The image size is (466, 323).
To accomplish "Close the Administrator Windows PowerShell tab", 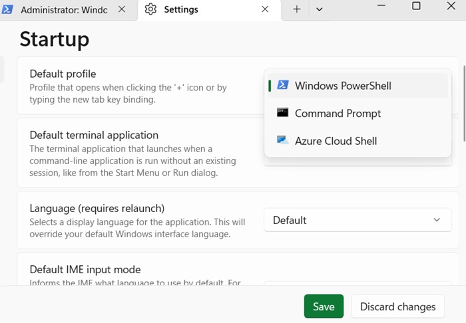I will [x=121, y=9].
